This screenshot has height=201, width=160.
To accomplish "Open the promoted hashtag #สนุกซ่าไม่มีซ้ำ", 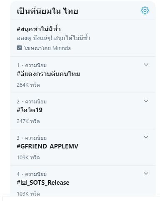I will tap(39, 29).
